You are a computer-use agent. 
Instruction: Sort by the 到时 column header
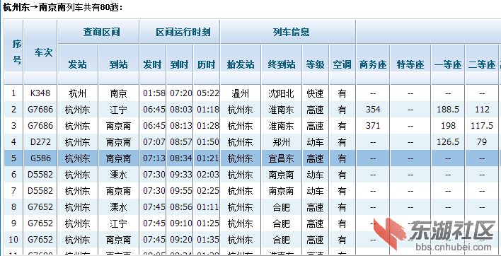pyautogui.click(x=180, y=64)
